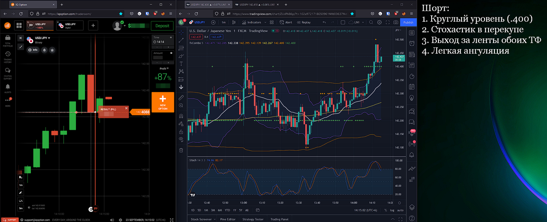Open TradingView 1m interval dropdown
Screen dimensions: 547x222
224,22
